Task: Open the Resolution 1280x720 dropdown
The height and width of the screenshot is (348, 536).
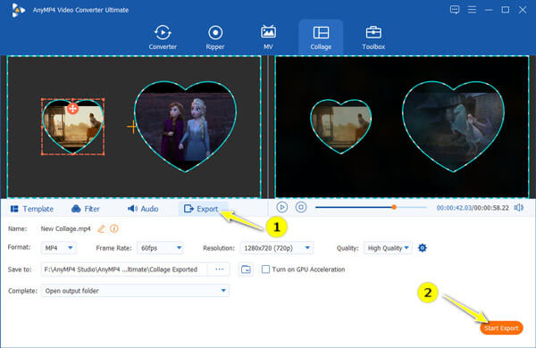Action: point(277,248)
